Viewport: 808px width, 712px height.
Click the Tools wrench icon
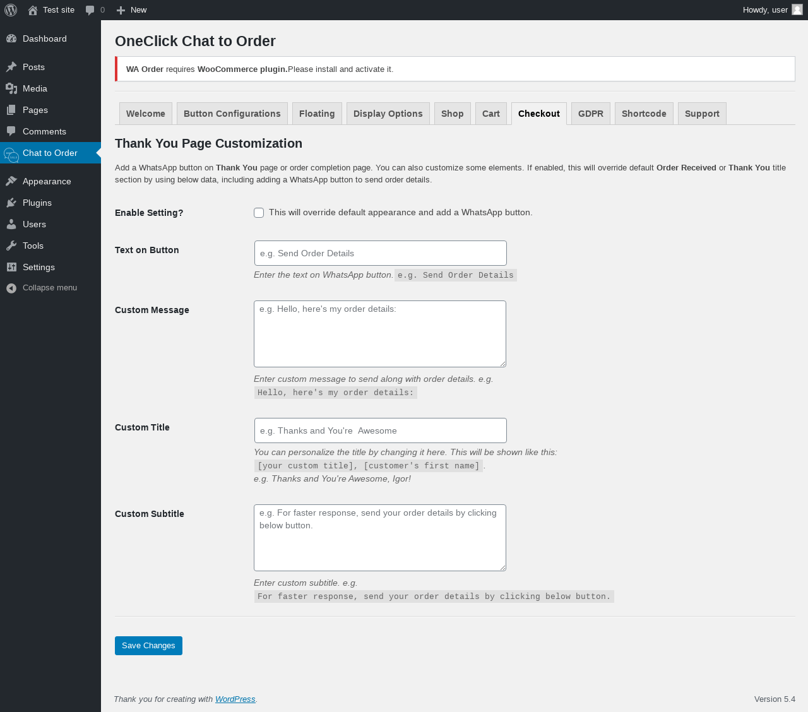pos(11,246)
